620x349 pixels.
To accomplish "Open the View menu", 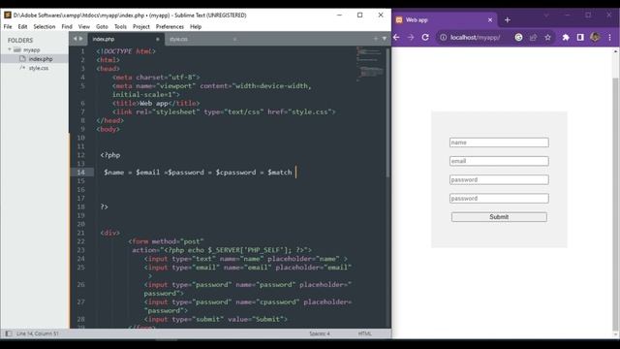I will coord(84,26).
